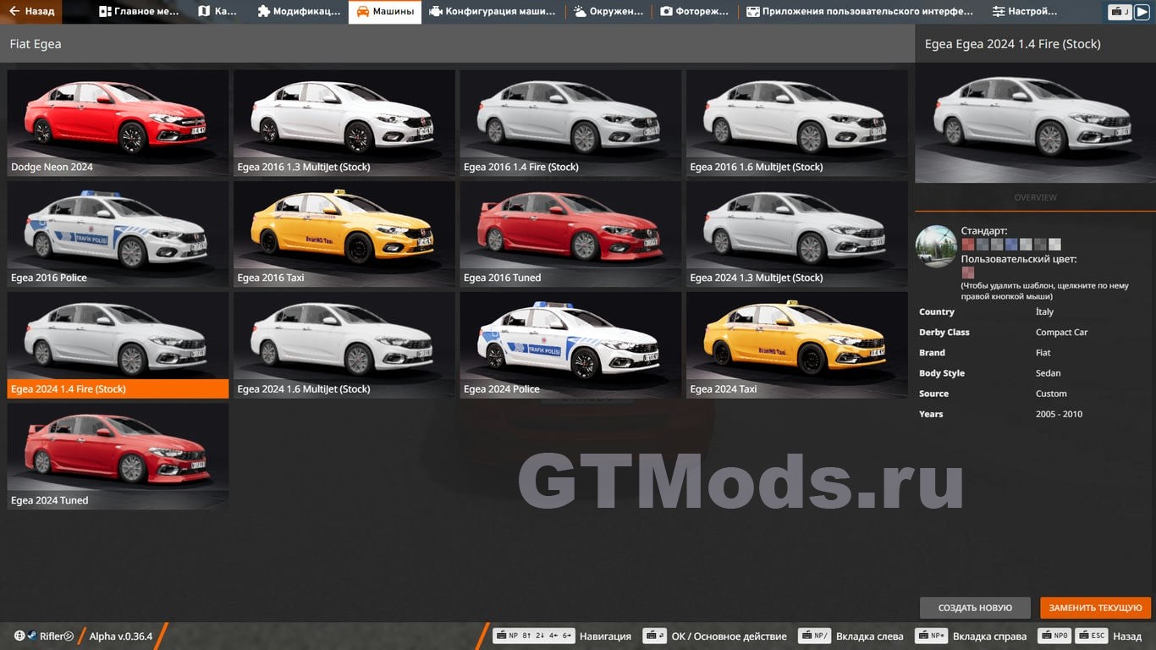Open the Настройки tab
This screenshot has width=1156, height=650.
(1024, 12)
